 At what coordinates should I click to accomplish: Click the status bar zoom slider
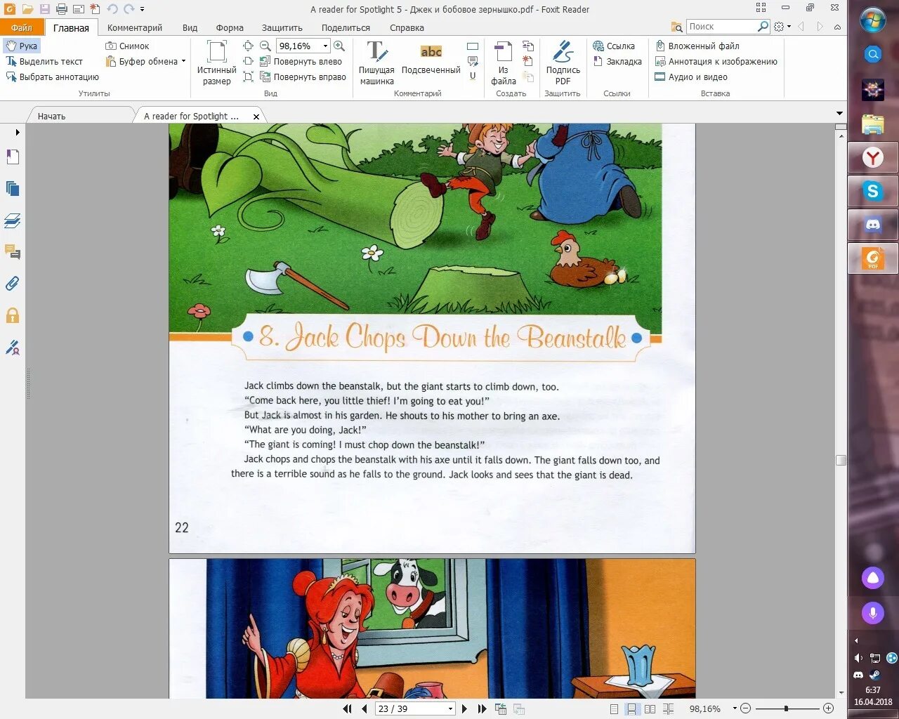pos(787,708)
